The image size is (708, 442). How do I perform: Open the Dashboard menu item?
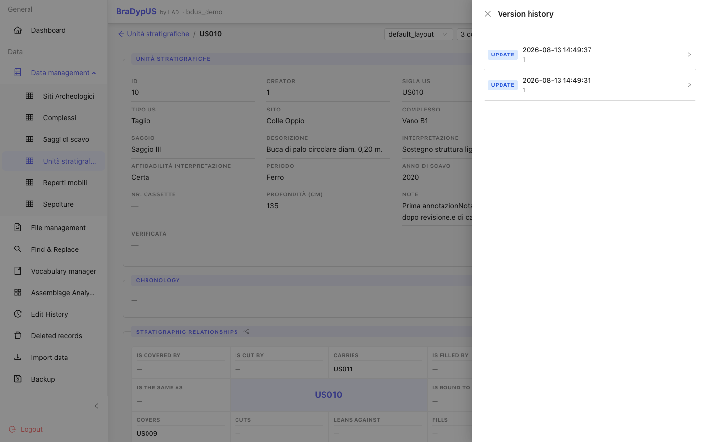tap(54, 30)
